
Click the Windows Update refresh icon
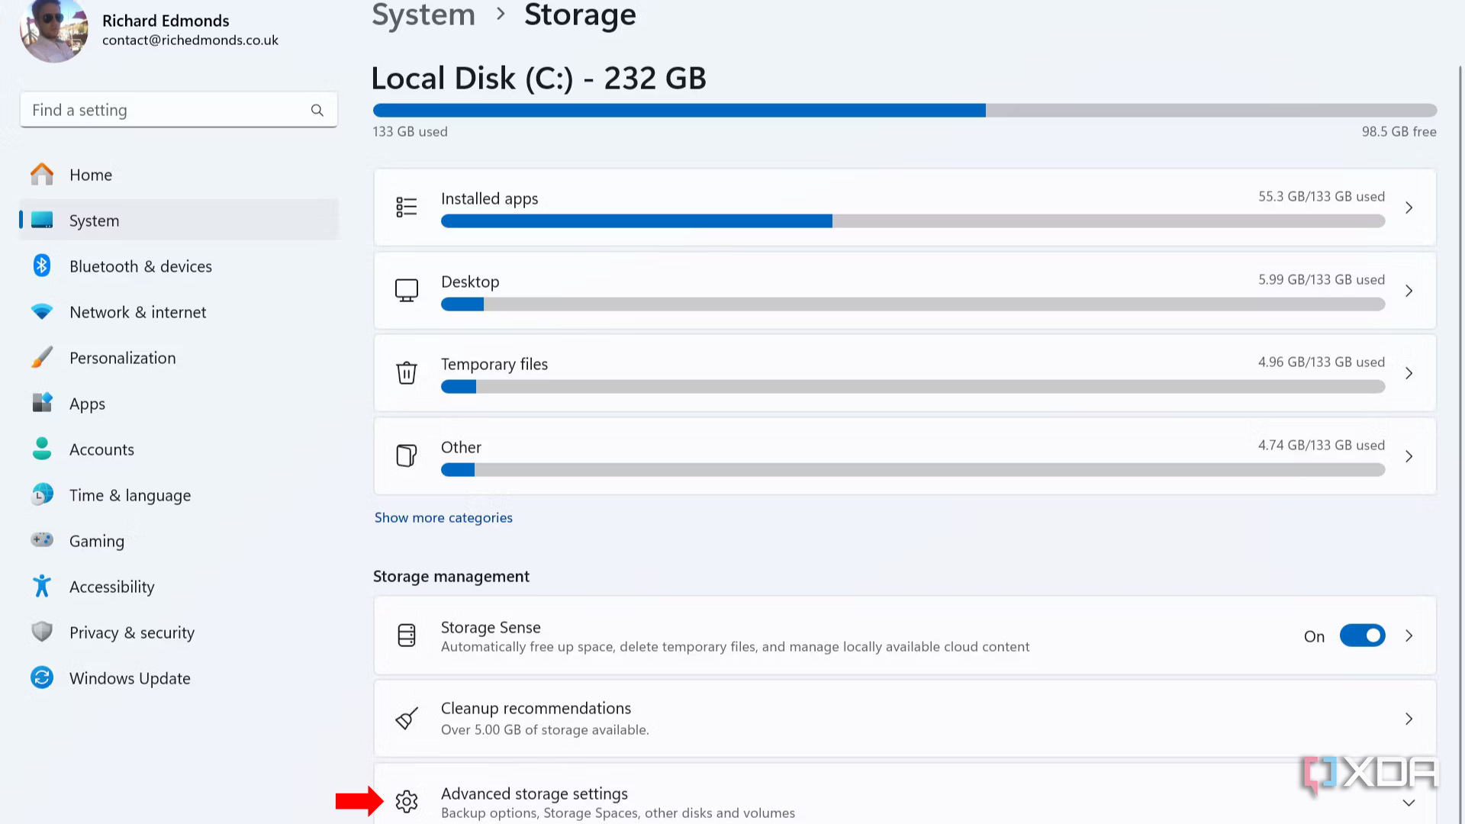coord(41,678)
